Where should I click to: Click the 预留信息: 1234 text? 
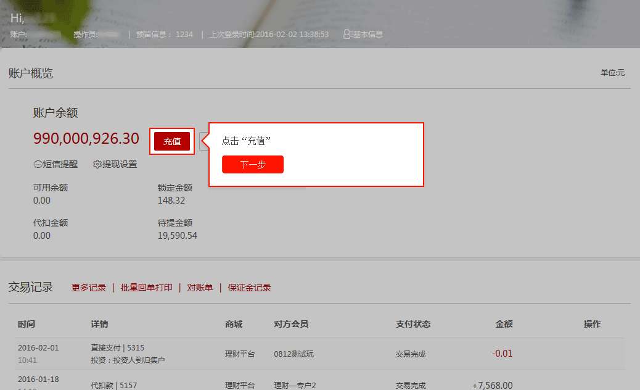tap(165, 35)
